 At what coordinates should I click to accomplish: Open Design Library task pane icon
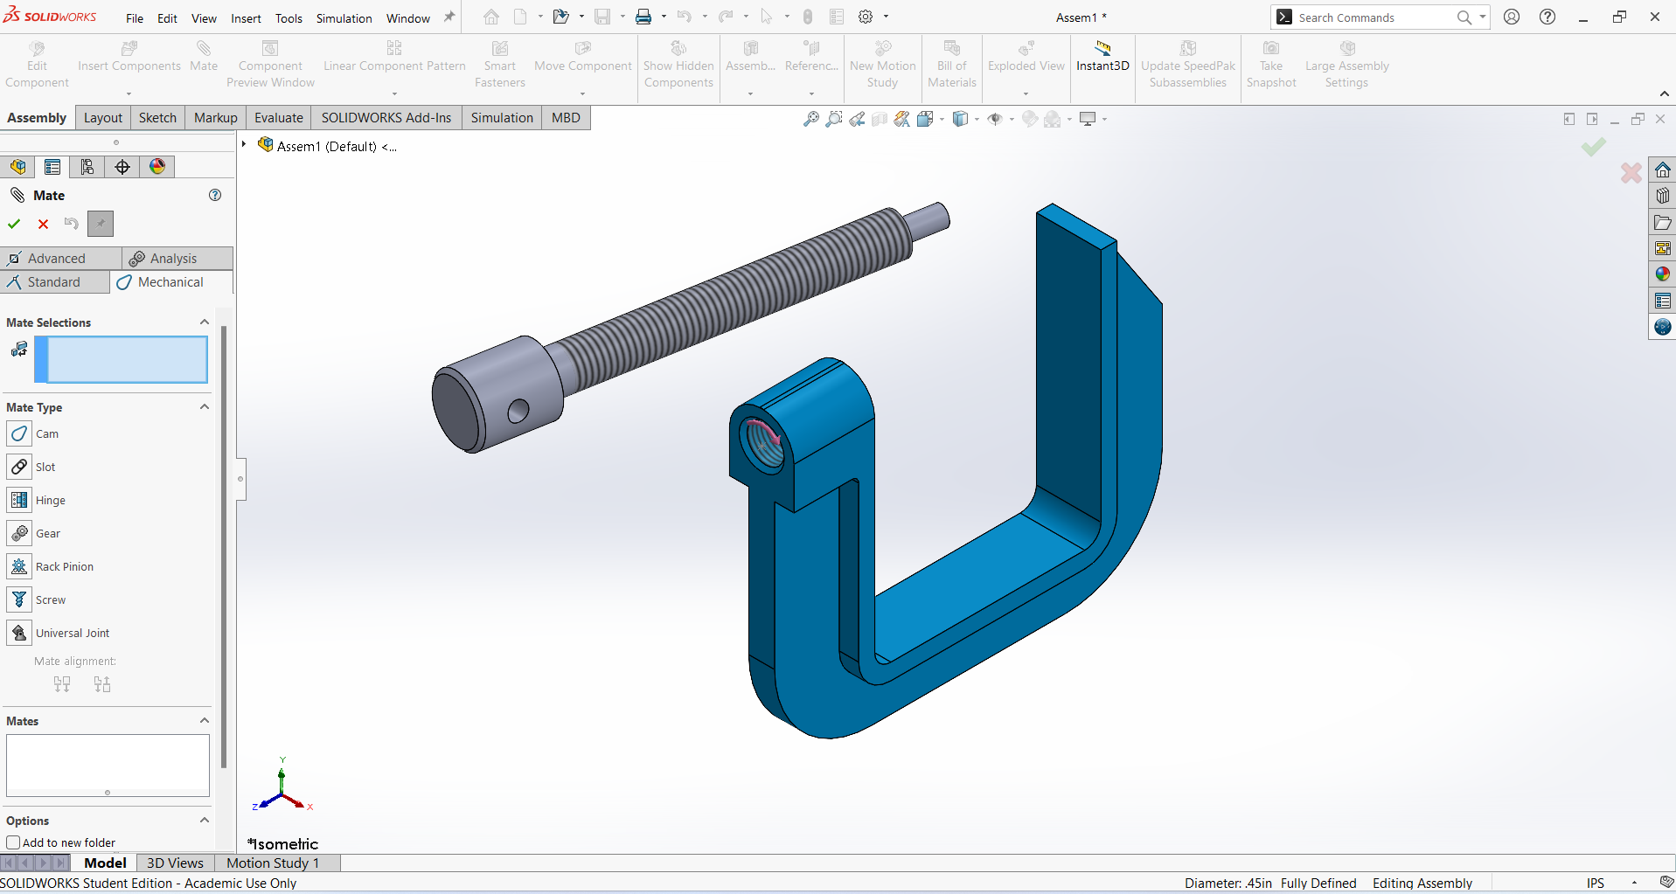coord(1663,196)
